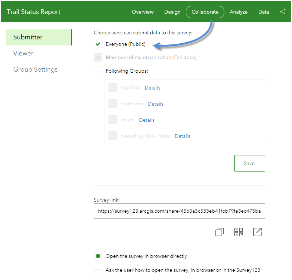Click the share icon in header
Viewport: 292px width, 280px height.
coord(282,11)
